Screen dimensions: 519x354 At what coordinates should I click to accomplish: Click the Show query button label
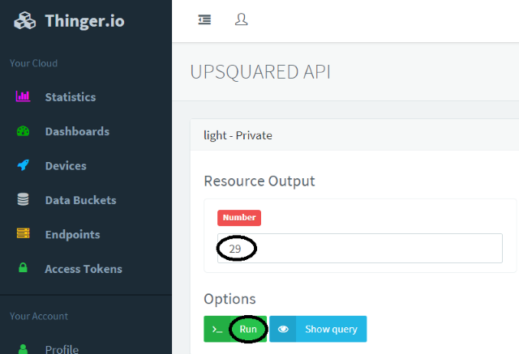(331, 329)
